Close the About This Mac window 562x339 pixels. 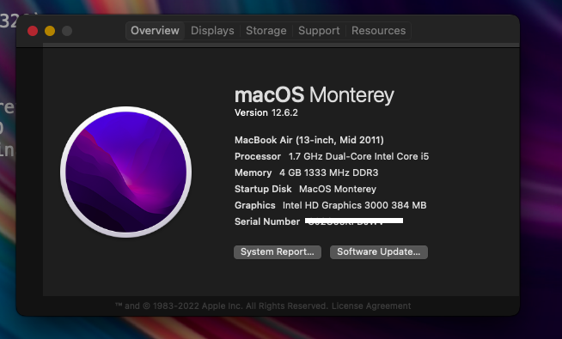33,31
